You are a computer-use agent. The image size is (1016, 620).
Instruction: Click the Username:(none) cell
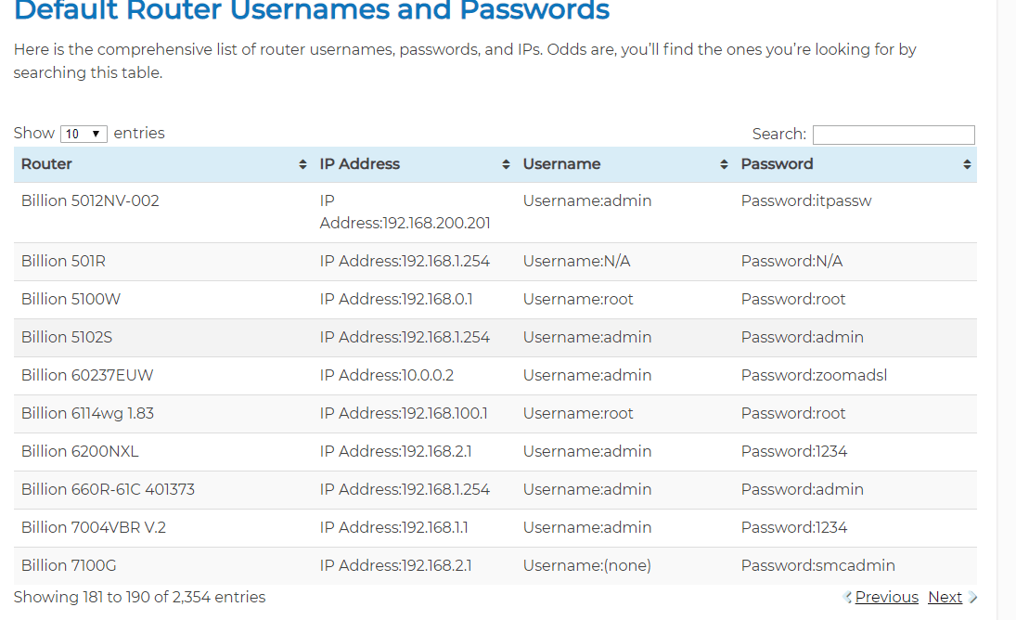(624, 565)
